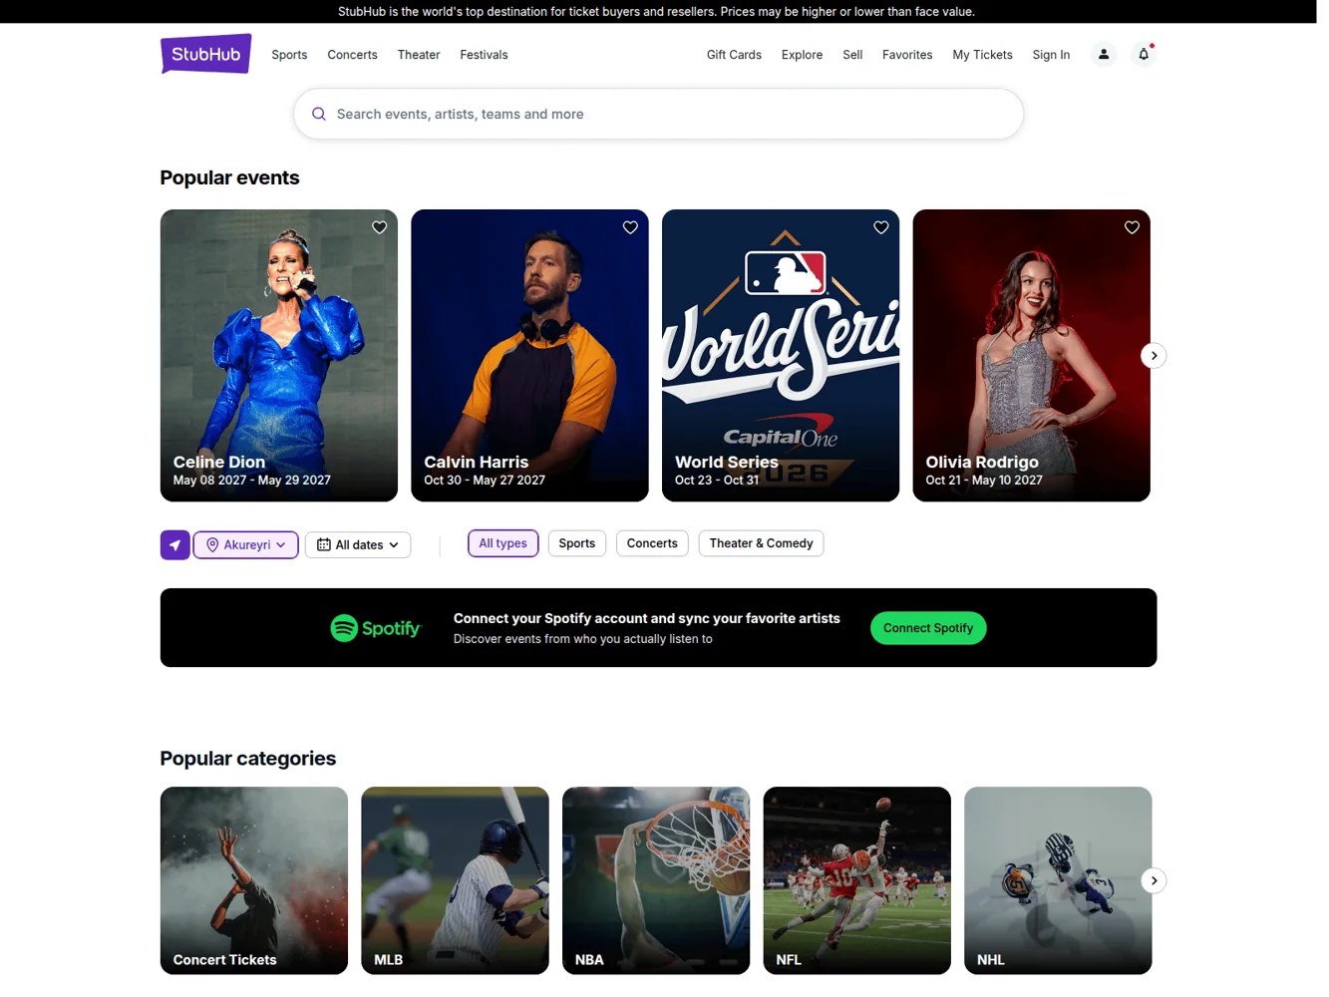Click the search magnifier icon
1329x997 pixels.
point(319,115)
